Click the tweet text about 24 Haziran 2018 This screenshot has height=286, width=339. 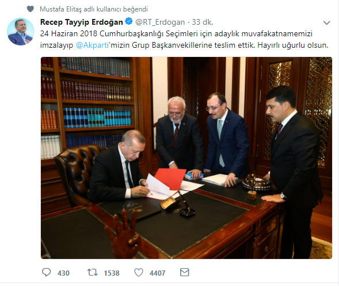[184, 39]
